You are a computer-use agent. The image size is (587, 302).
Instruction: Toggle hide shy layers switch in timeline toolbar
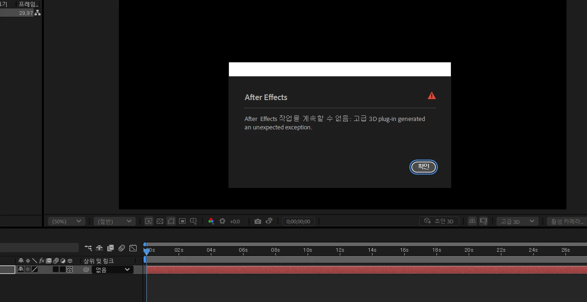[x=99, y=248]
